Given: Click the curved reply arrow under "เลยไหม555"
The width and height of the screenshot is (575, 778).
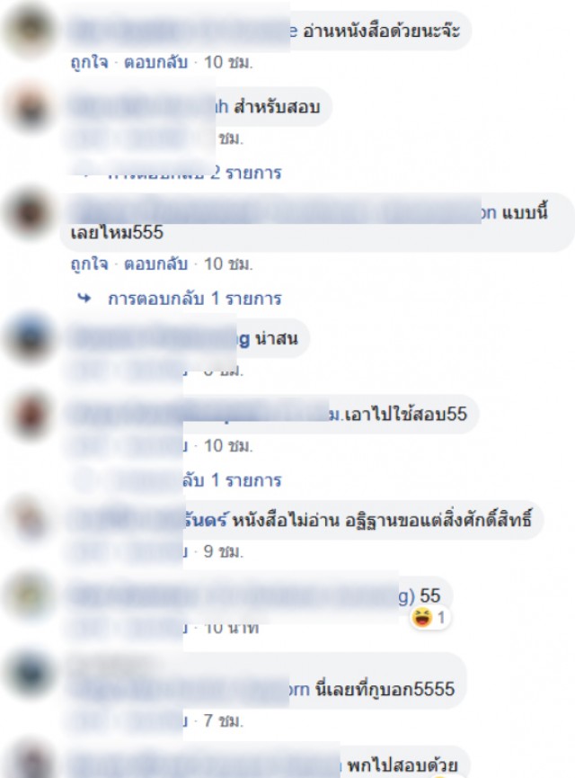Looking at the screenshot, I should pos(84,299).
